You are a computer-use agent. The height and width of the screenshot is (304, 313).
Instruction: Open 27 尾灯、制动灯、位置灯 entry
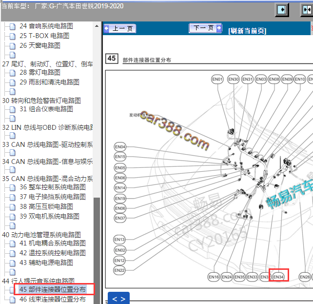(x=47, y=64)
